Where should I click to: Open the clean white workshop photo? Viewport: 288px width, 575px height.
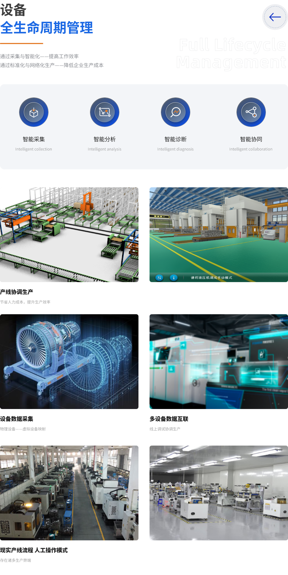click(219, 493)
